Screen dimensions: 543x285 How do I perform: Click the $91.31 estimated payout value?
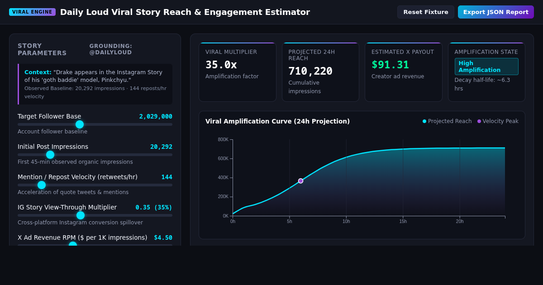(390, 65)
